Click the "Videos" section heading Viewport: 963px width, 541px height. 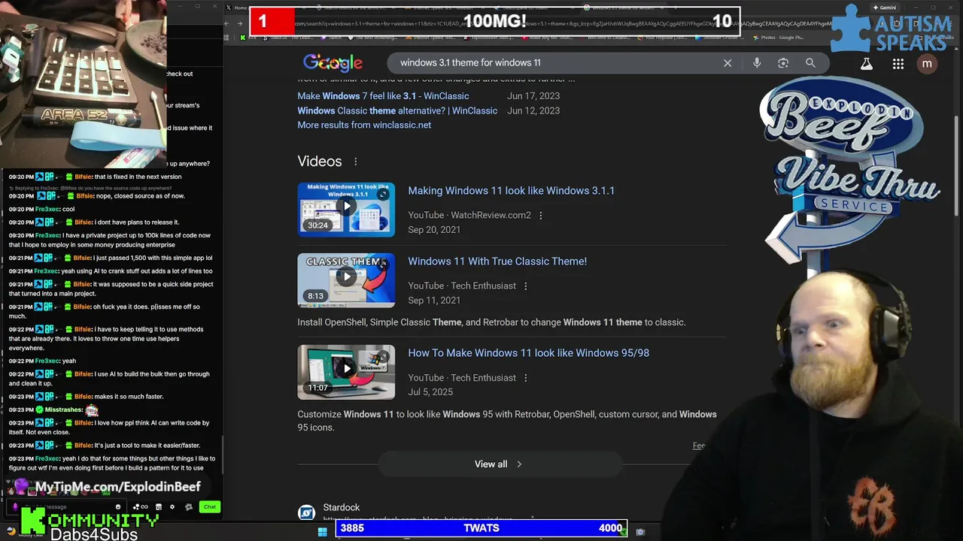pyautogui.click(x=320, y=162)
